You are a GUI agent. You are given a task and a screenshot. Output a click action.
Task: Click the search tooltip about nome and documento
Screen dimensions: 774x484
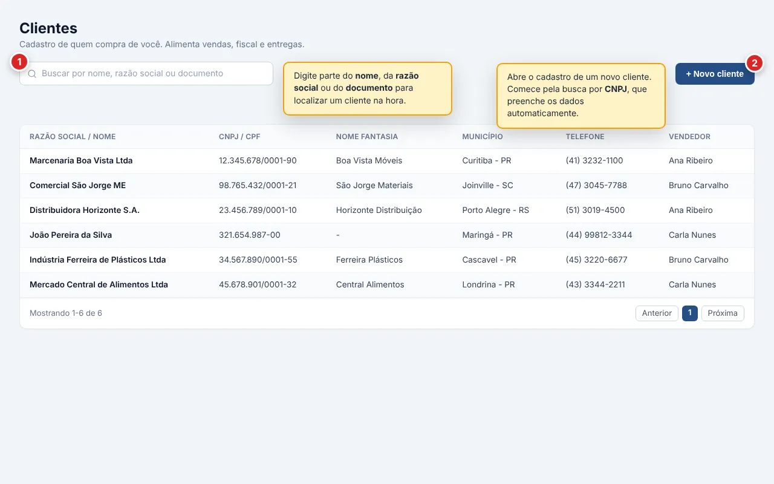368,88
